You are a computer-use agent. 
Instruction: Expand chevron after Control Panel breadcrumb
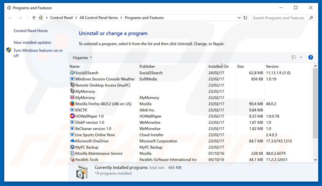(x=76, y=18)
